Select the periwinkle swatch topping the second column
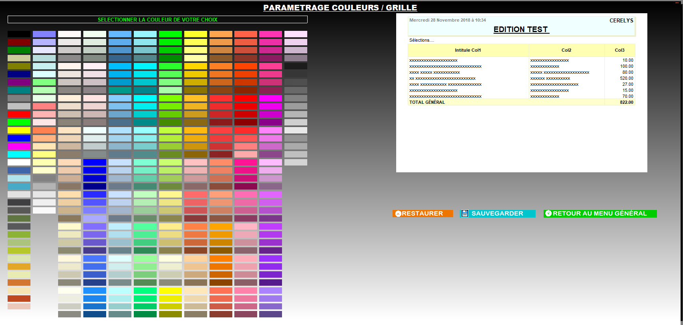 click(x=44, y=34)
